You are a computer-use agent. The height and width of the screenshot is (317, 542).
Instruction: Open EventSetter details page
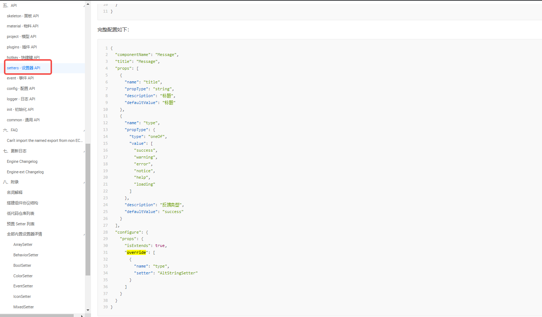pos(23,286)
